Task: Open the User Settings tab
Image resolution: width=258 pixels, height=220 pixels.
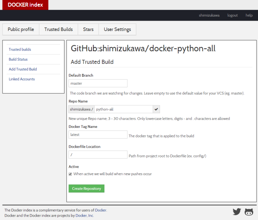Action: coord(117,29)
